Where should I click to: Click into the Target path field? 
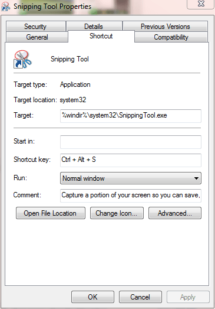(x=131, y=116)
